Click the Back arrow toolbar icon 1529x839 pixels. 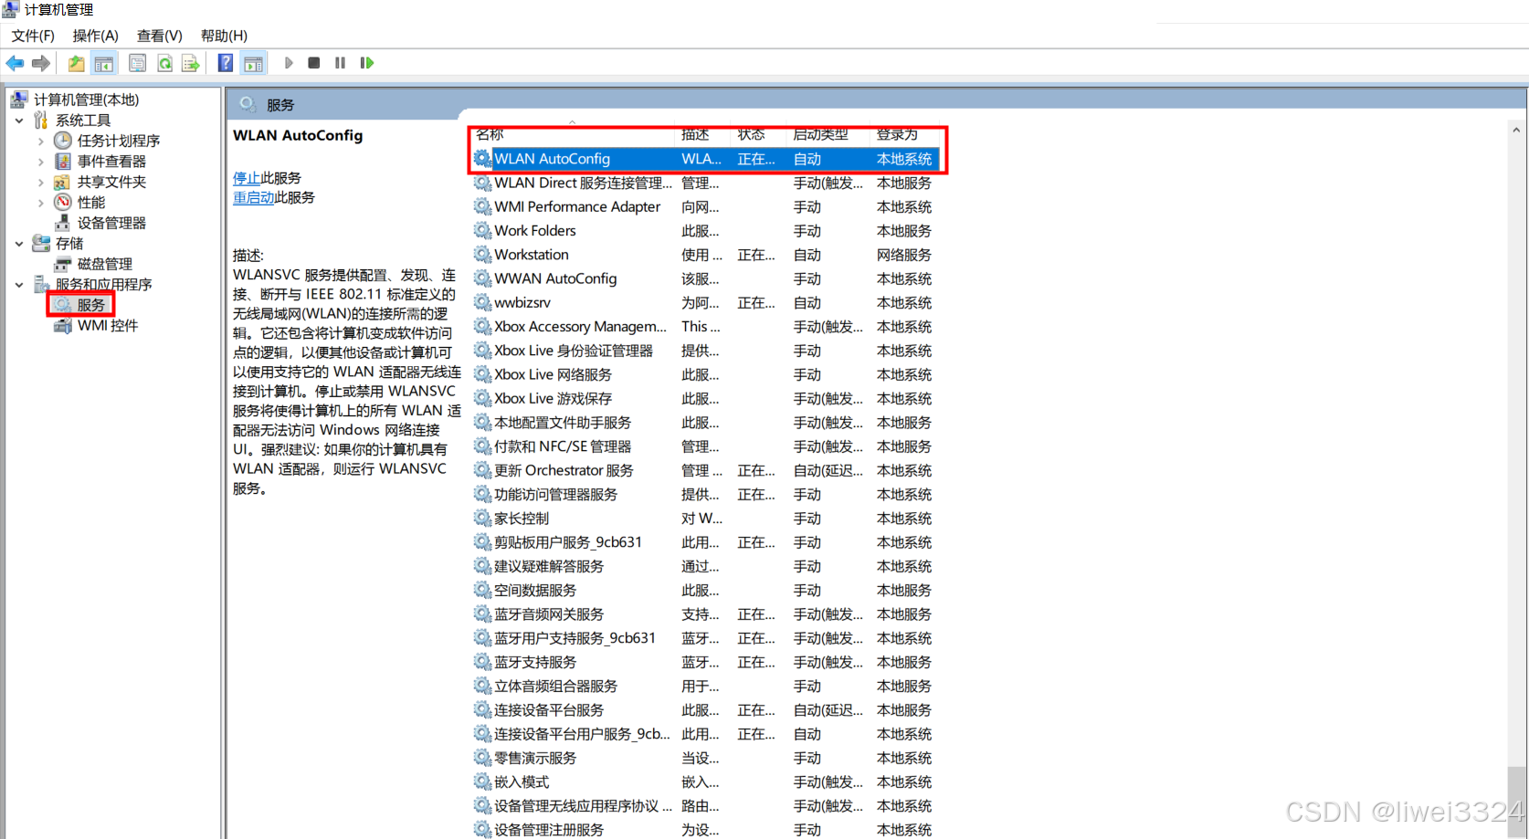coord(16,63)
